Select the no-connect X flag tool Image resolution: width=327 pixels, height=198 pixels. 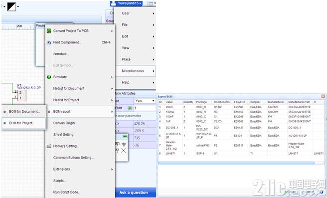(x=124, y=151)
